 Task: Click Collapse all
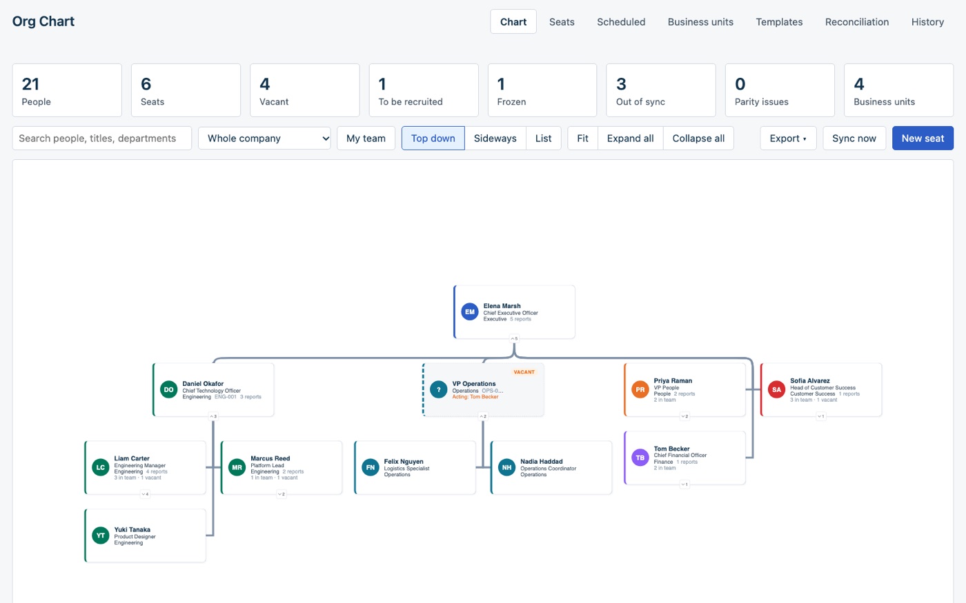tap(698, 138)
